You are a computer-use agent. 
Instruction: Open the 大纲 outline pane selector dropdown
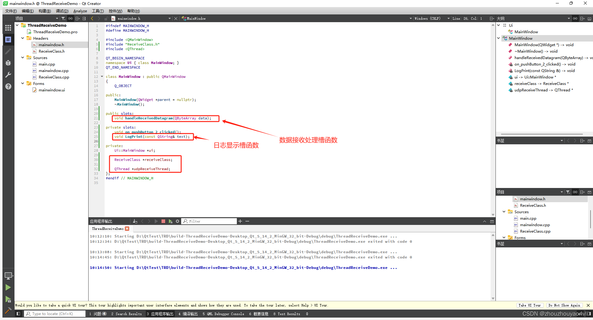tap(568, 18)
